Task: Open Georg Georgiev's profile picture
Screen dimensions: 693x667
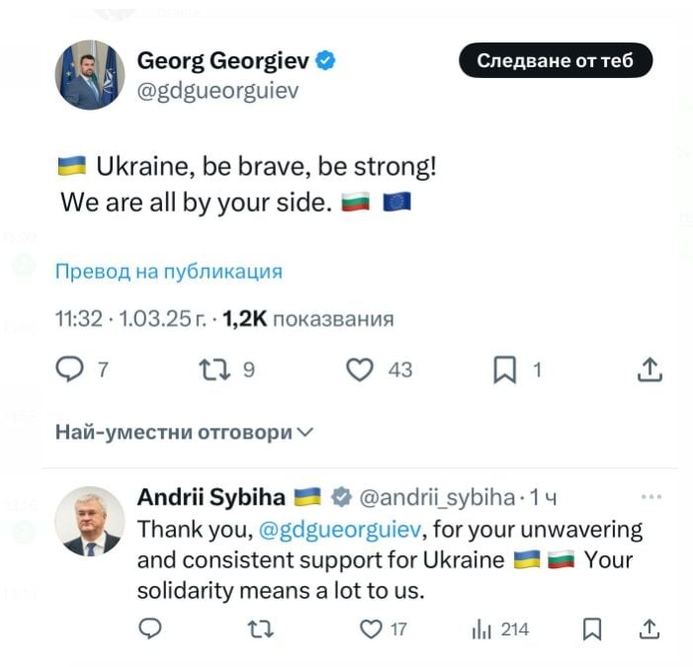Action: [x=90, y=75]
